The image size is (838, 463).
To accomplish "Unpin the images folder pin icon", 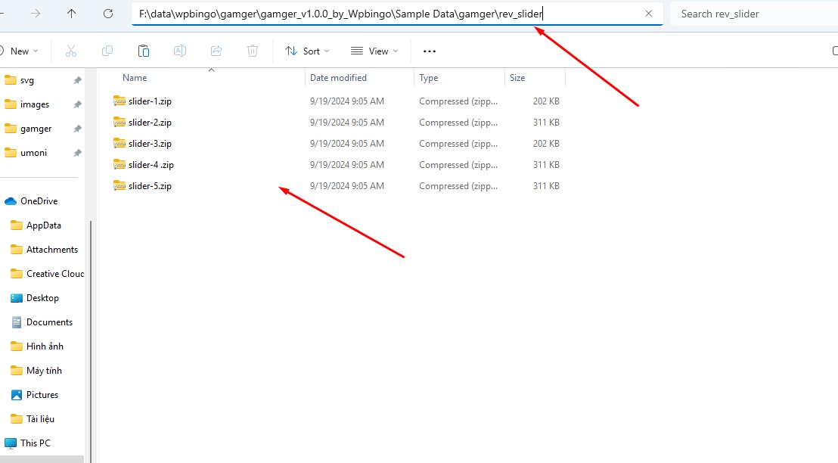I will point(77,104).
